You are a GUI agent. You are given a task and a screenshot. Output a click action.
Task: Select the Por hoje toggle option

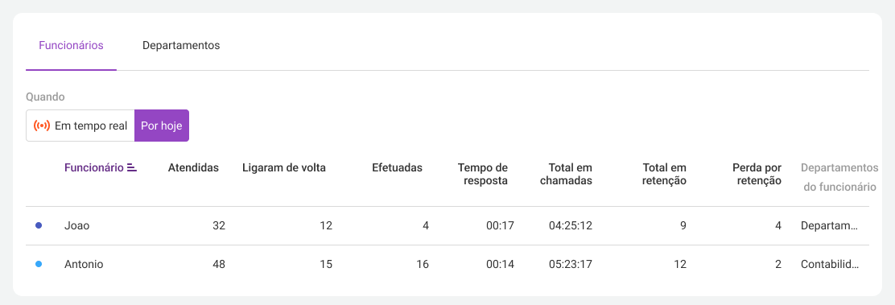point(162,126)
